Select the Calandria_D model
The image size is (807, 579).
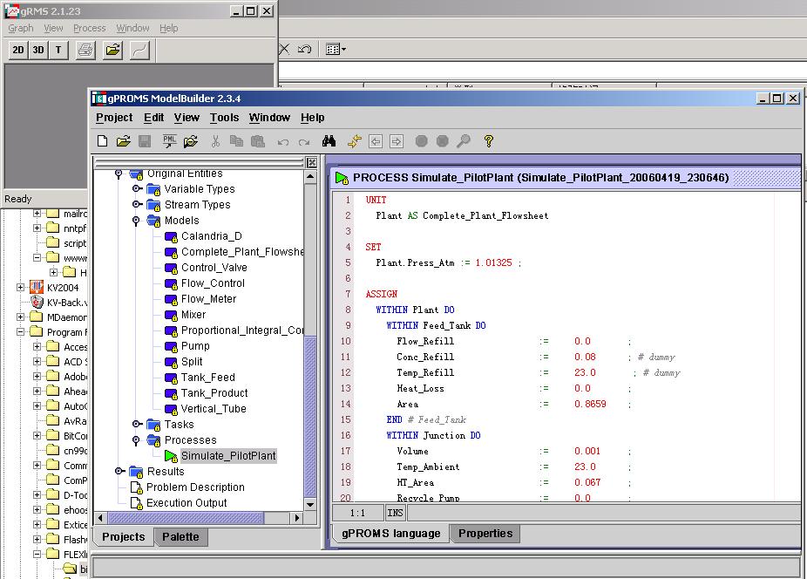point(212,236)
